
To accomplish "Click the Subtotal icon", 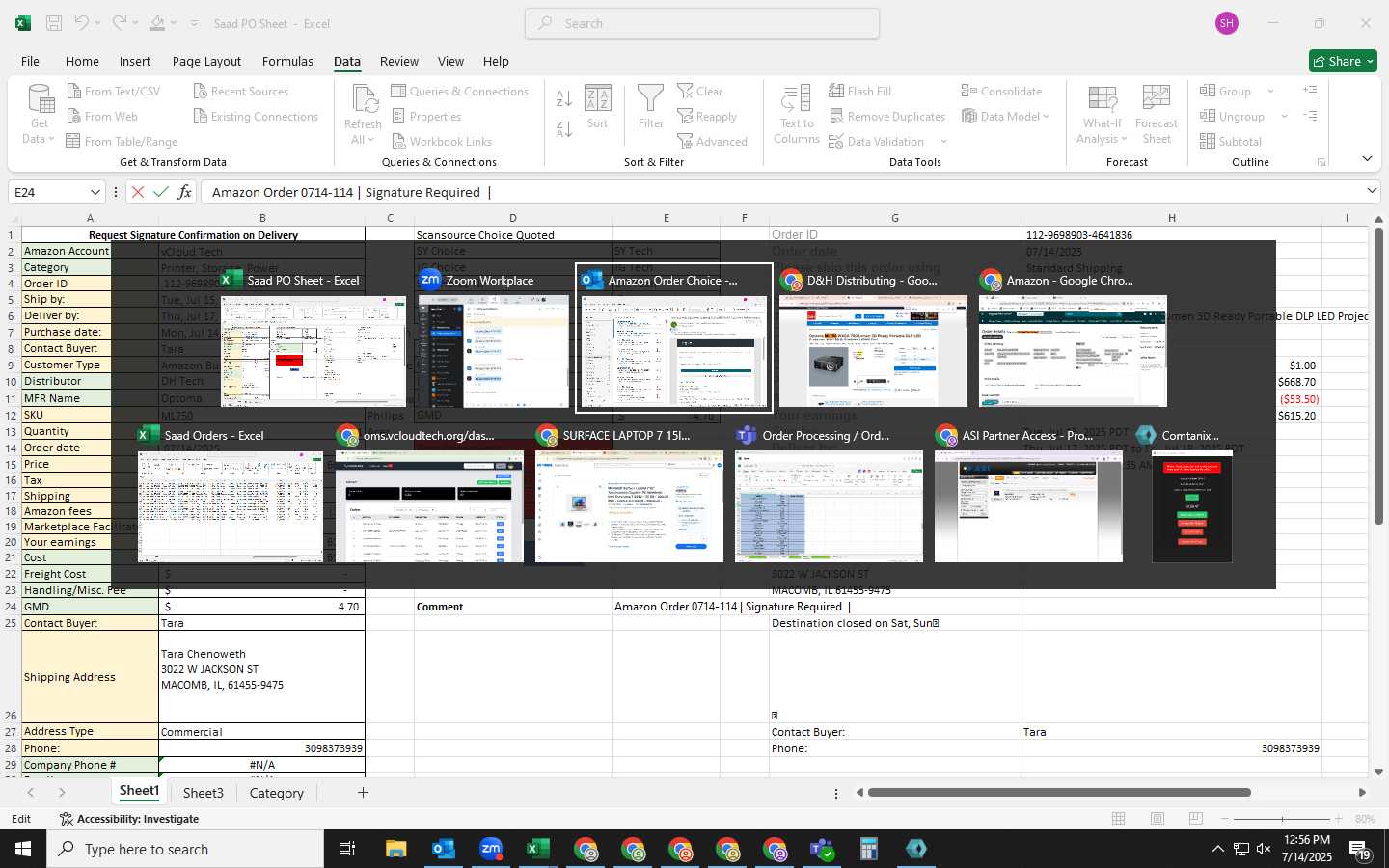I will pyautogui.click(x=1208, y=141).
